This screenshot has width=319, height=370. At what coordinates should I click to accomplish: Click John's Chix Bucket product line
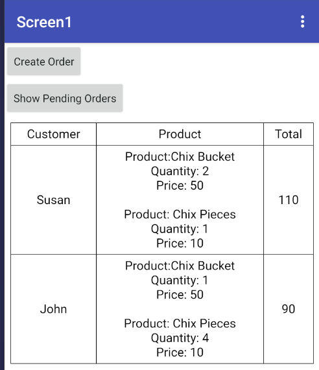180,266
